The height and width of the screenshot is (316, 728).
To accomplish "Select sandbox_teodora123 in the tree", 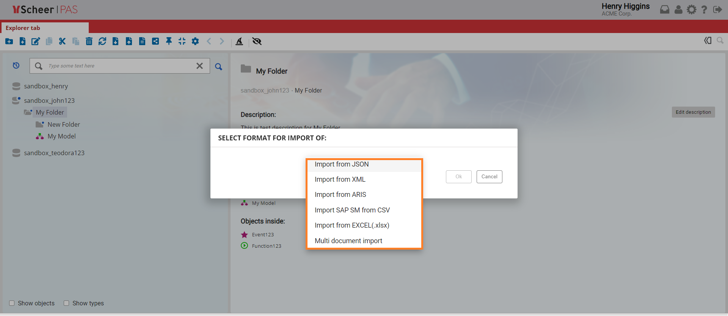I will (x=54, y=153).
